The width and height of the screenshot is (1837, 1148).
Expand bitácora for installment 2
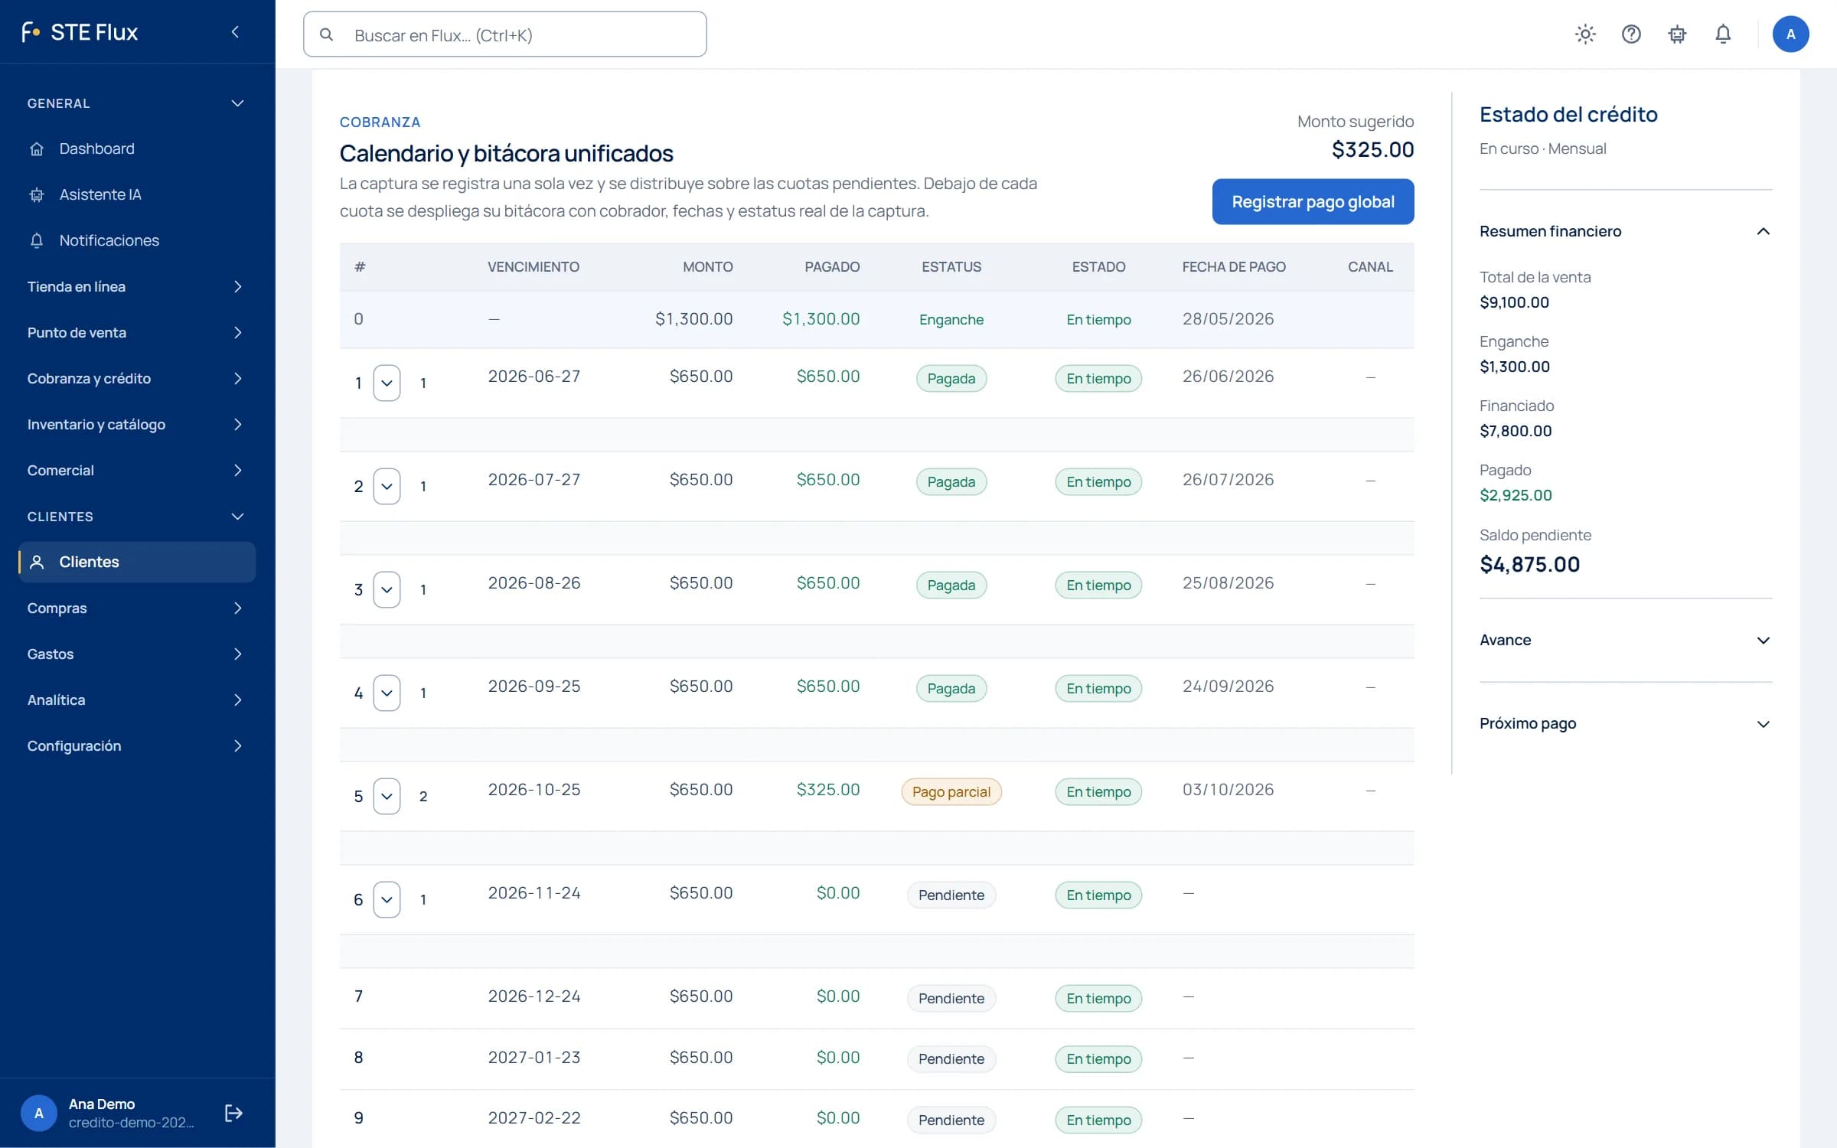click(x=387, y=486)
